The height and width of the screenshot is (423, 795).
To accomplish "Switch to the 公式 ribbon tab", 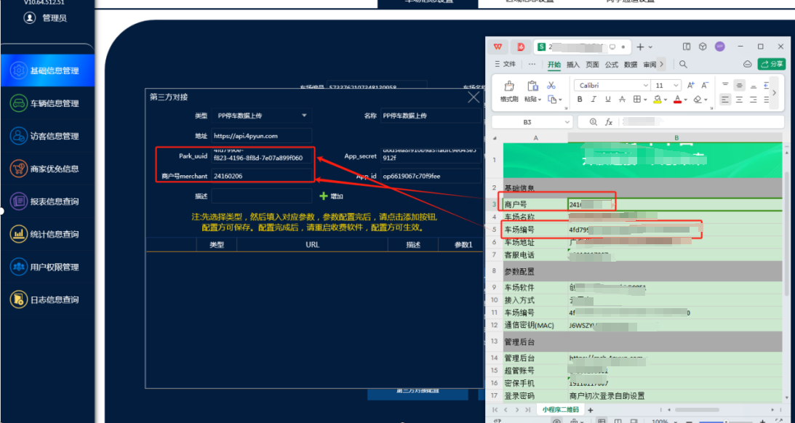I will pos(612,65).
